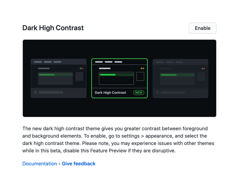This screenshot has height=188, width=239.
Task: Click the NEW badge pill
Action: coord(138,92)
